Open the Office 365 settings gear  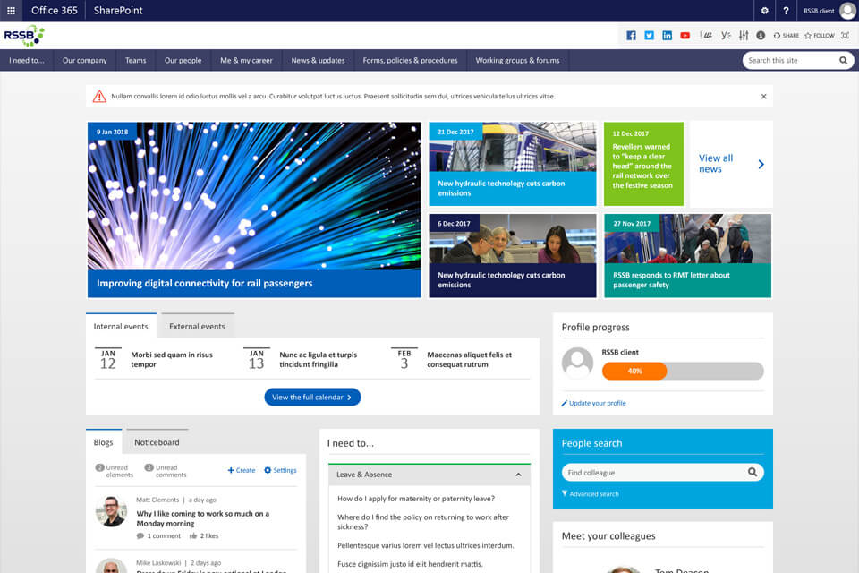pyautogui.click(x=764, y=11)
